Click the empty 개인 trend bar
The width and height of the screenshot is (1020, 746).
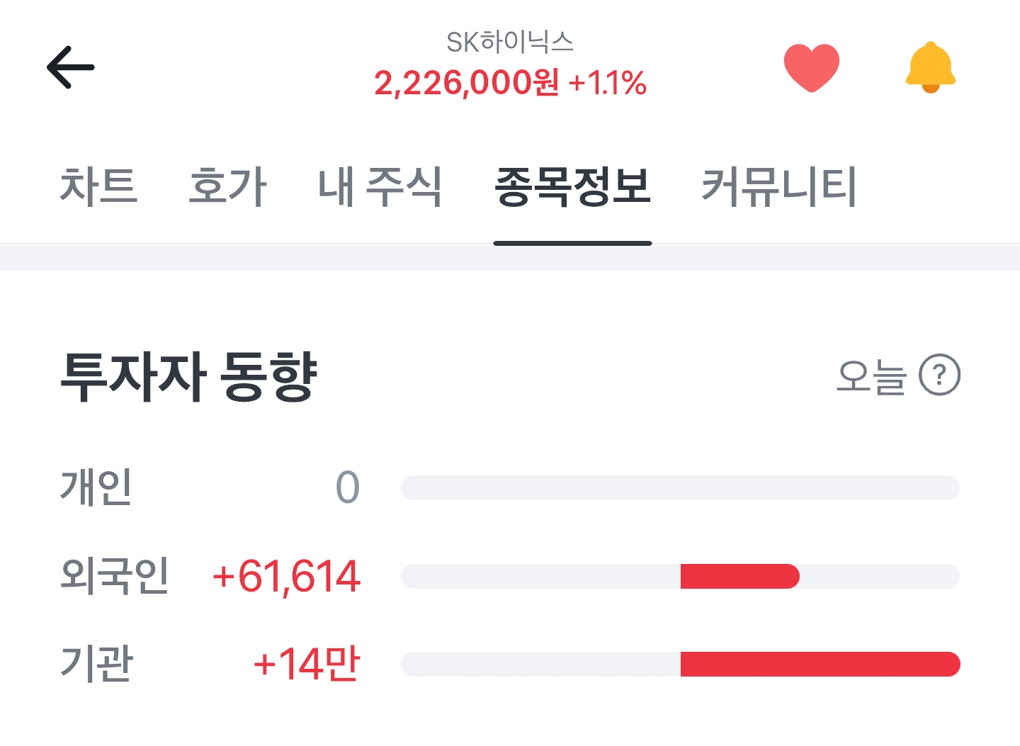click(x=681, y=488)
